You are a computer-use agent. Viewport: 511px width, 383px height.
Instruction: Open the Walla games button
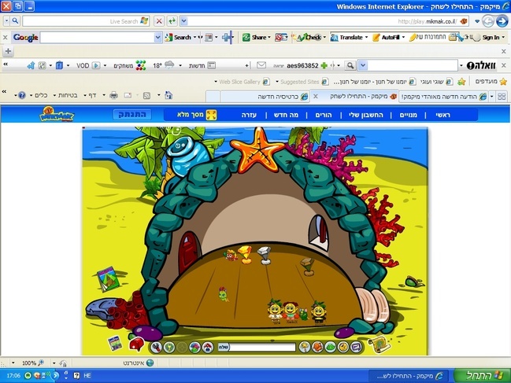coord(129,65)
